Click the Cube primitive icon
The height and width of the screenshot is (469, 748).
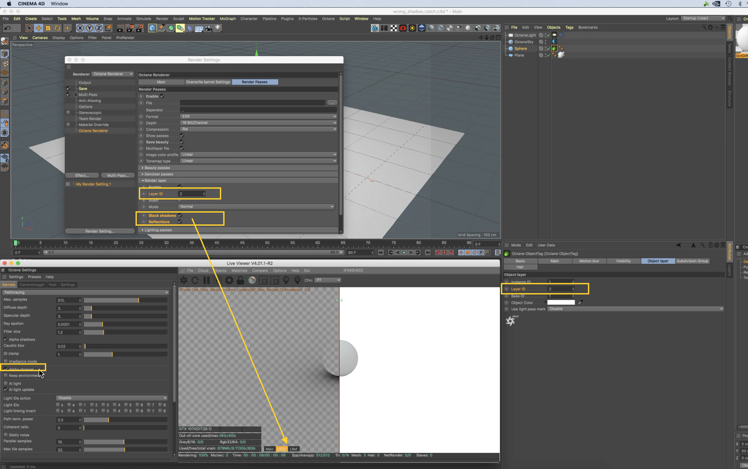[152, 28]
